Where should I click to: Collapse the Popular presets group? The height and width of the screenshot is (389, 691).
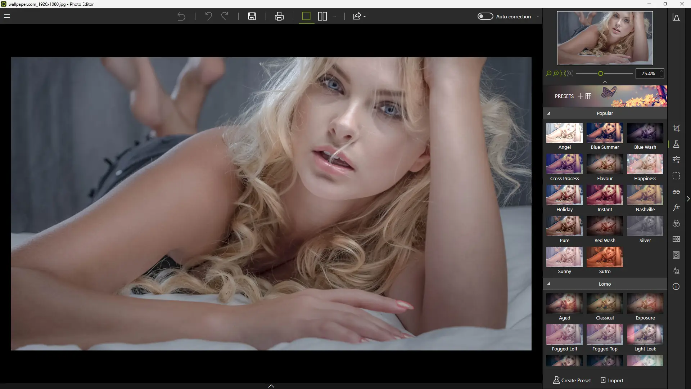pos(549,113)
